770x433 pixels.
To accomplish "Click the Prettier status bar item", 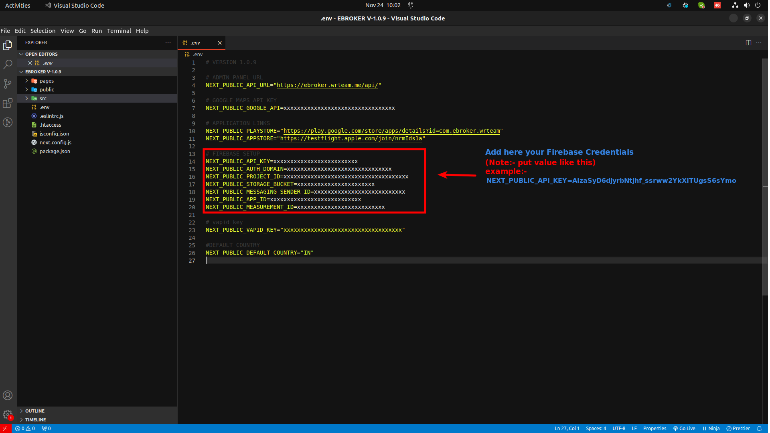I will click(x=738, y=429).
